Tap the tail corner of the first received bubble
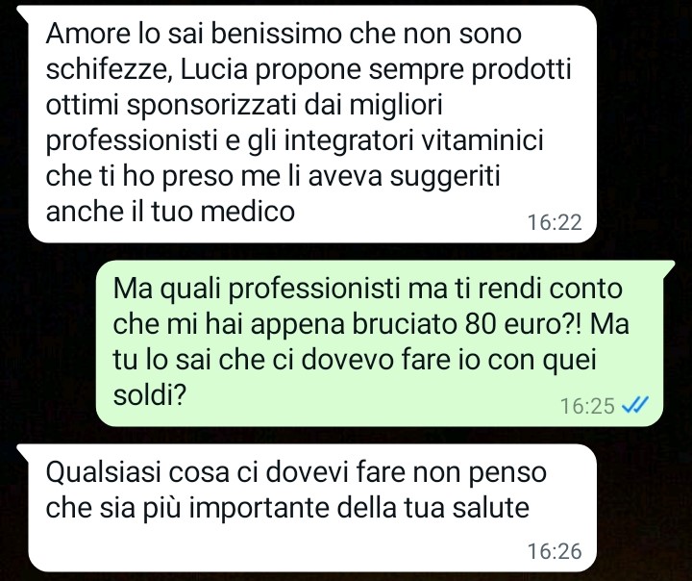This screenshot has height=581, width=692. click(x=23, y=13)
